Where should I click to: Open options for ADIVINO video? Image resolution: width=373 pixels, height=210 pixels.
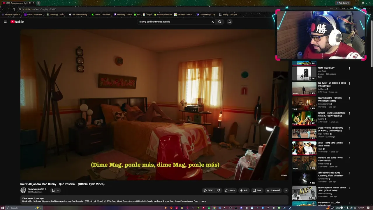349,173
